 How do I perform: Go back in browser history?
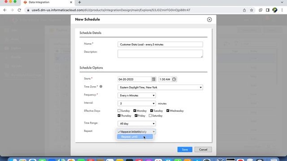tap(5, 10)
